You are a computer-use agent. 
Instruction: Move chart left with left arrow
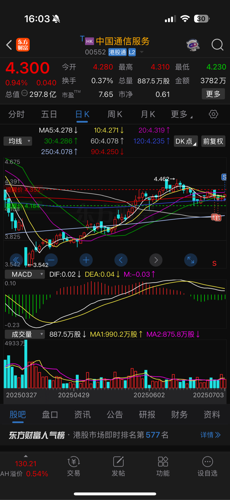[121, 260]
